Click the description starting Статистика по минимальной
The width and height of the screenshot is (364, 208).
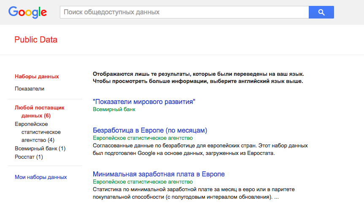[x=194, y=193]
